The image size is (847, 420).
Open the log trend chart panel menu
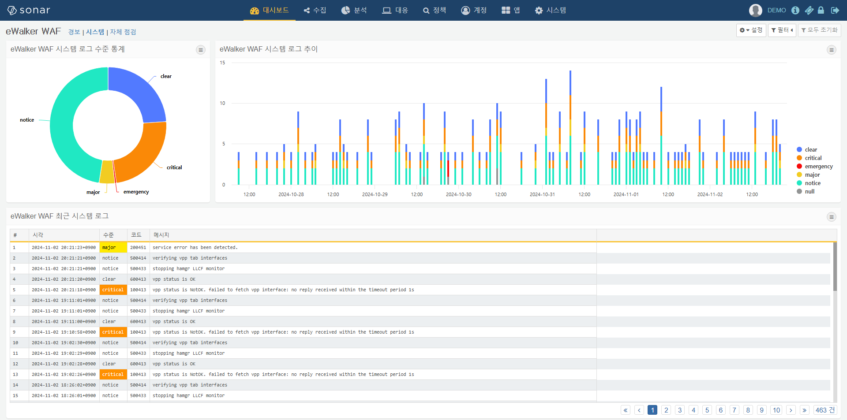coord(831,50)
